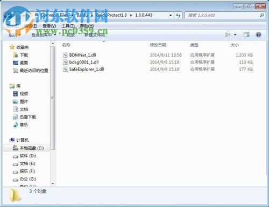This screenshot has width=269, height=207.
Task: Click the navigation pane scroll up arrow
Action: [x=53, y=44]
